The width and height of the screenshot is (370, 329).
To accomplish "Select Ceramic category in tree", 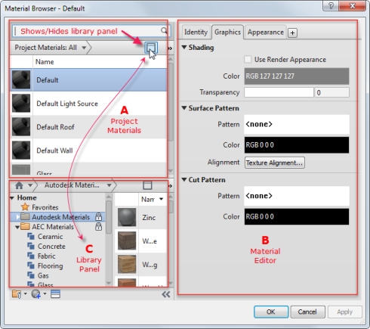I will [50, 237].
